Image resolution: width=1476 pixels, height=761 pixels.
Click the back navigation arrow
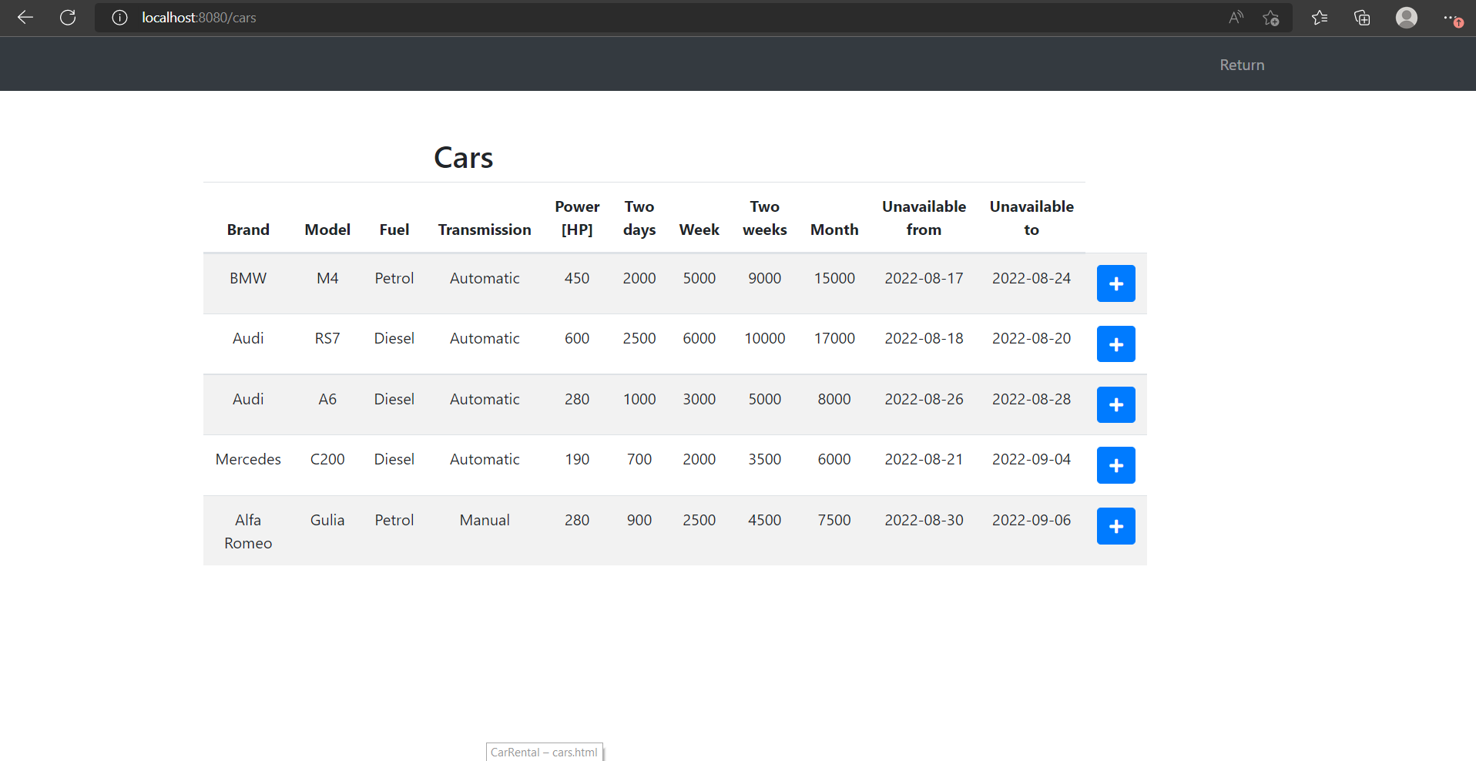tap(25, 17)
